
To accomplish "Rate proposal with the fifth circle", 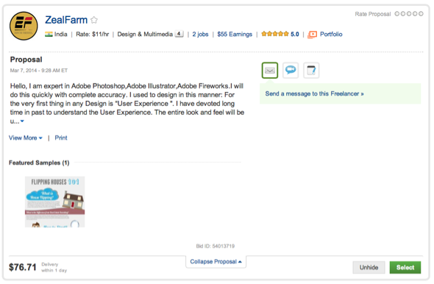I will [421, 13].
